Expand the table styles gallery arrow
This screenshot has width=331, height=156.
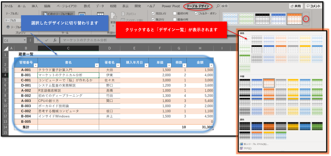click(x=306, y=19)
